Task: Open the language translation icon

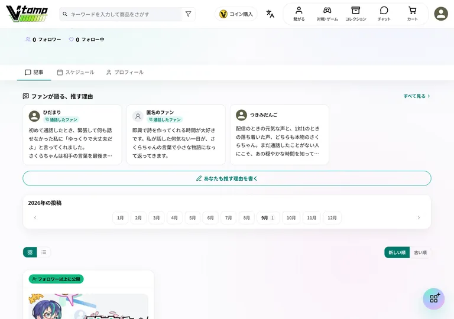Action: [270, 14]
